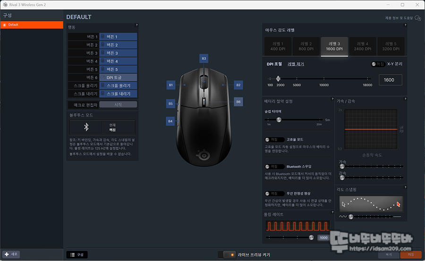Click the angle snapping preview image
Screen dimensions: 425x261
(x=371, y=204)
